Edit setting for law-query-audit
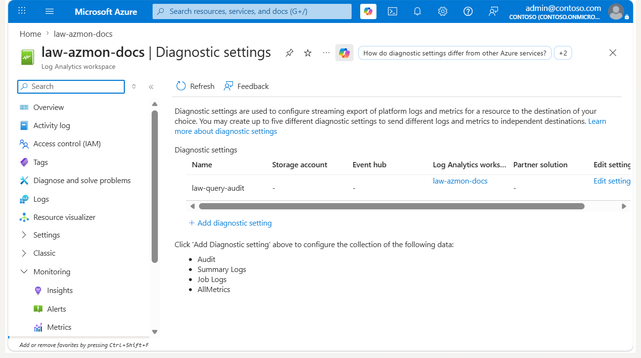 click(612, 181)
